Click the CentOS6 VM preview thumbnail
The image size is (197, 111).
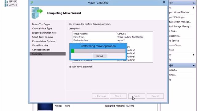(x=45, y=107)
